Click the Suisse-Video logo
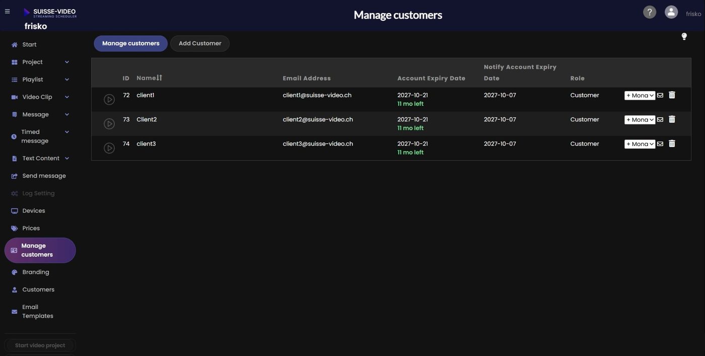Image resolution: width=705 pixels, height=356 pixels. click(50, 12)
